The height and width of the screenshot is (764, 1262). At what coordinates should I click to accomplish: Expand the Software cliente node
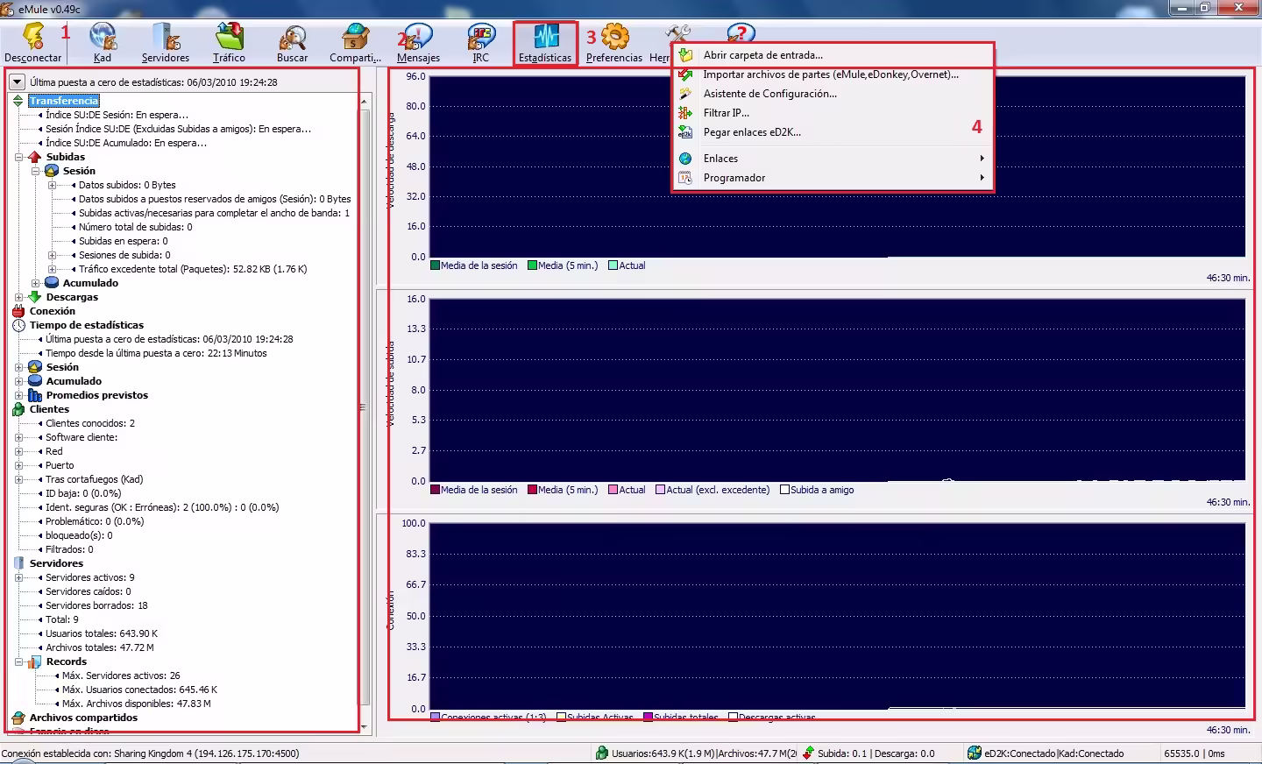tap(18, 437)
